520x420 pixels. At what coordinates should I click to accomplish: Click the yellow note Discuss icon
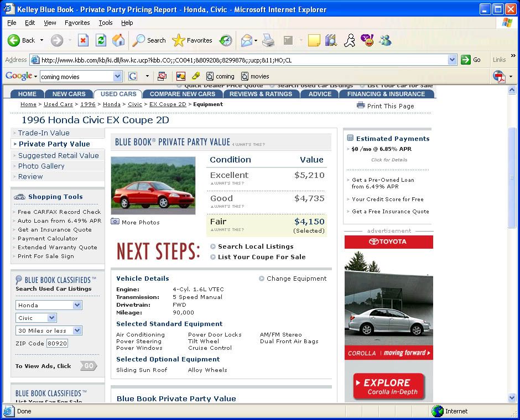pyautogui.click(x=314, y=40)
